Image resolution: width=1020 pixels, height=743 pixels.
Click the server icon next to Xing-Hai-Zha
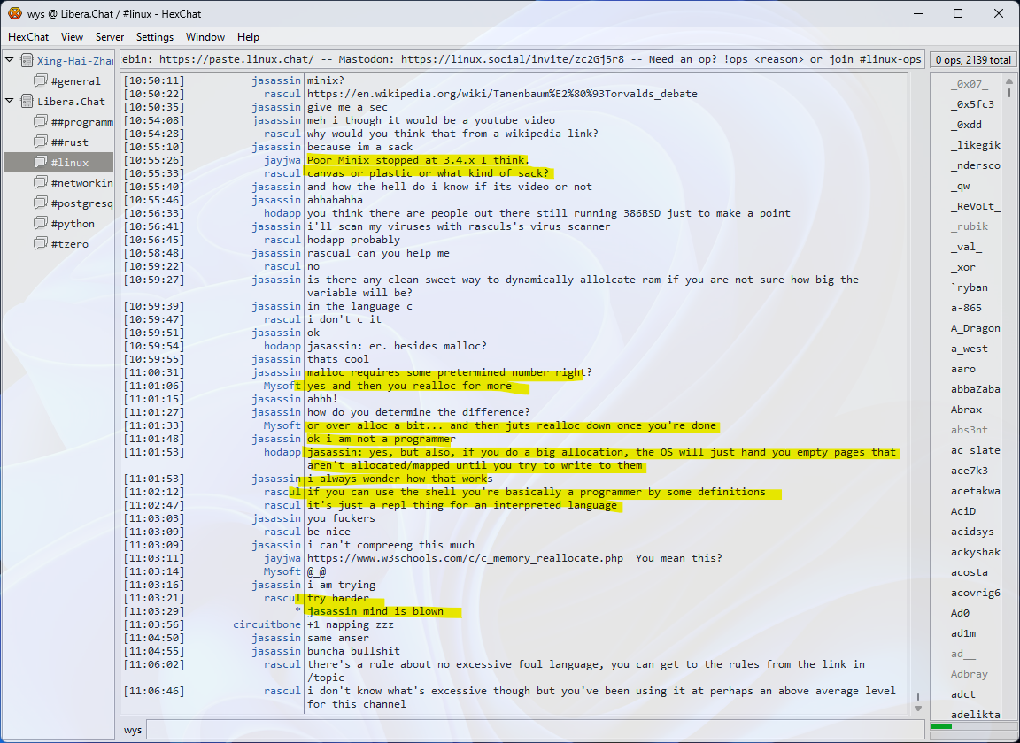click(x=27, y=61)
